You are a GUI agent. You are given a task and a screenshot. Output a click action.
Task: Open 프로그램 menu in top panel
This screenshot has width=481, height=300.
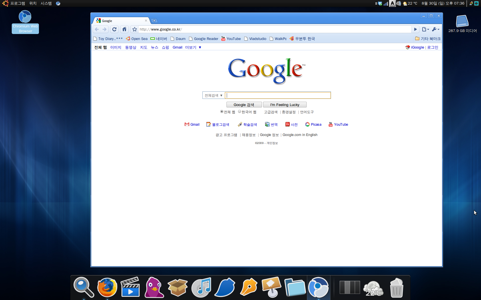[18, 3]
